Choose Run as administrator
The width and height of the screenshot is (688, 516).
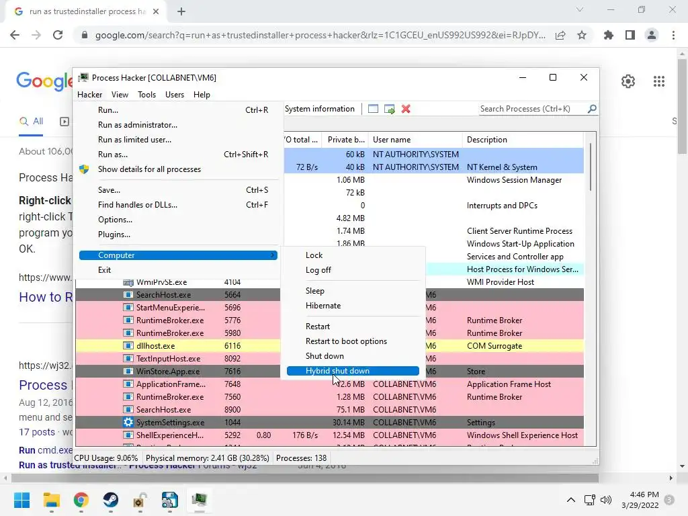point(179,125)
